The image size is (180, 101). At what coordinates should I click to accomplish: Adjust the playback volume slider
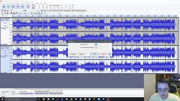pos(33,11)
